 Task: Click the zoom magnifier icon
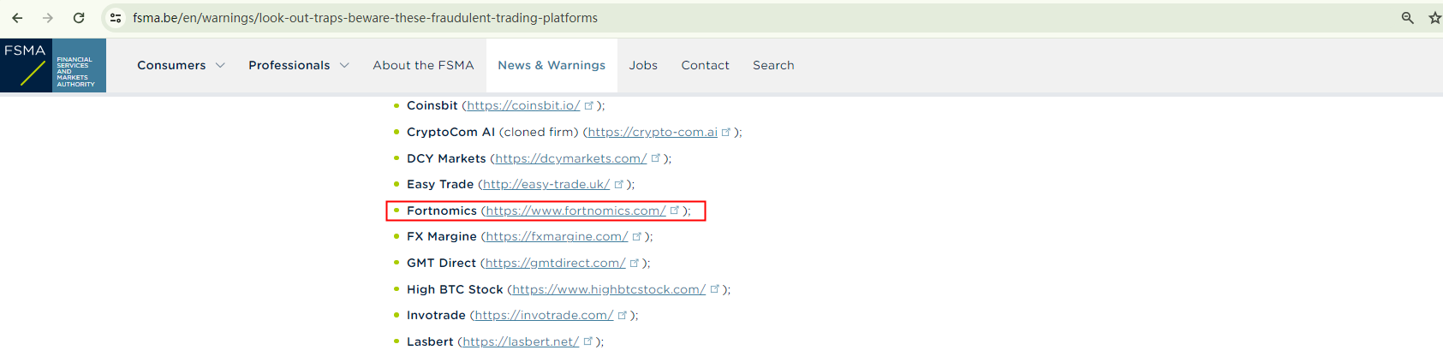[x=1407, y=18]
